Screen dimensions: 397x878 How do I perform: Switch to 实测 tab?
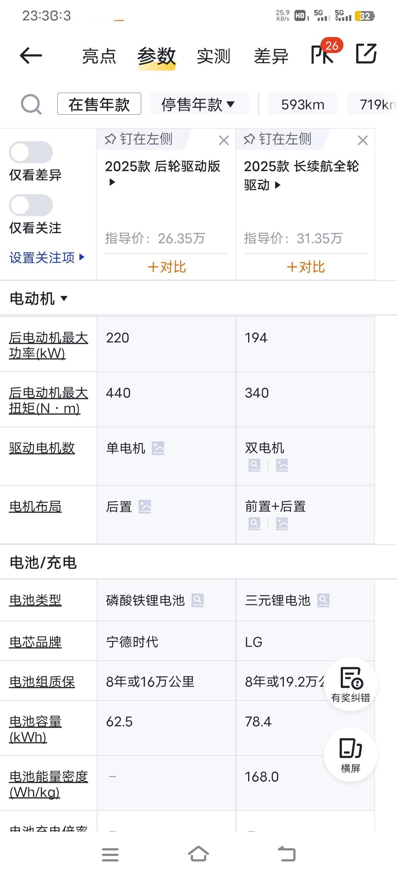click(214, 56)
